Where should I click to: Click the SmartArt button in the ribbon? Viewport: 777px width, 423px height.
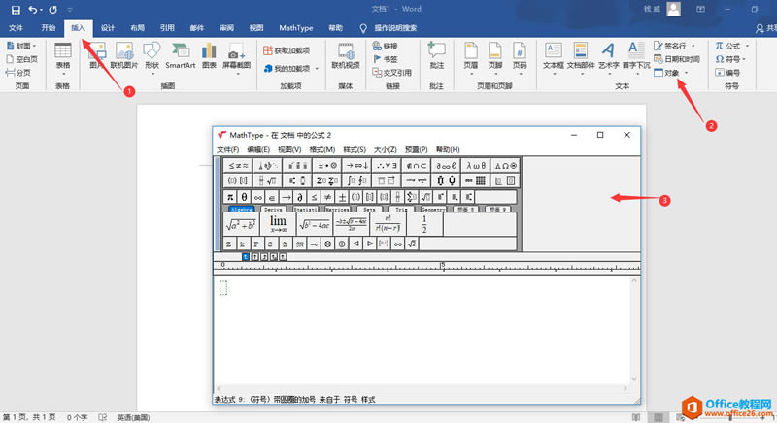tap(181, 56)
